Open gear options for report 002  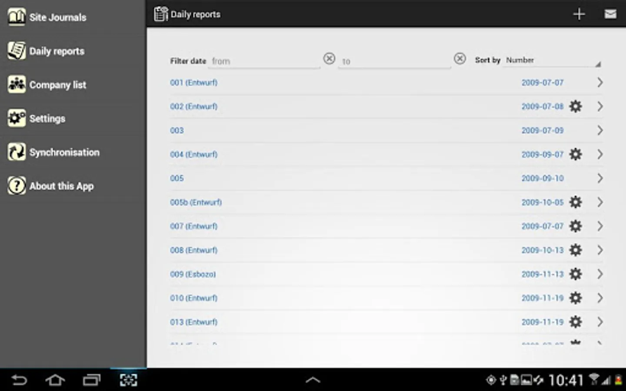click(x=576, y=106)
